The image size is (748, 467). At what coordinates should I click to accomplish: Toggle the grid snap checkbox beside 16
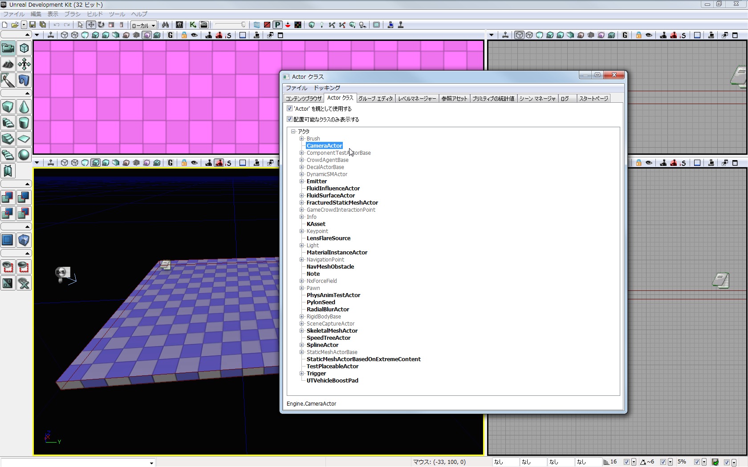coord(626,462)
